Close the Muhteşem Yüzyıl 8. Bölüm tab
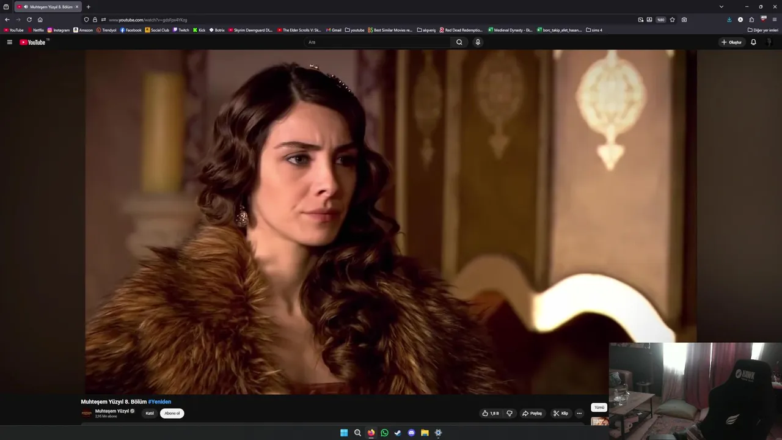This screenshot has width=782, height=440. tap(77, 7)
